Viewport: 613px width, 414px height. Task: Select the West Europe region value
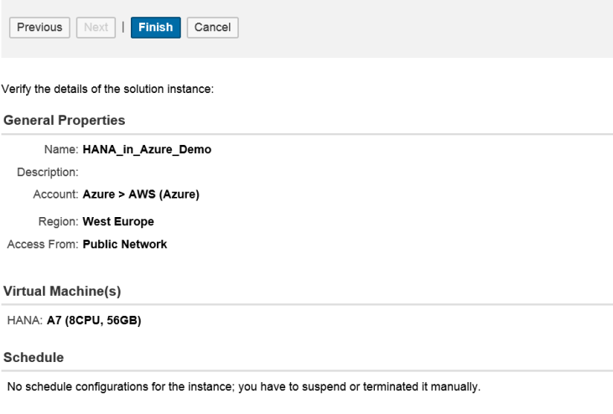pos(118,222)
